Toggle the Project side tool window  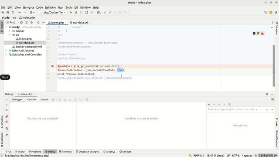point(2,27)
